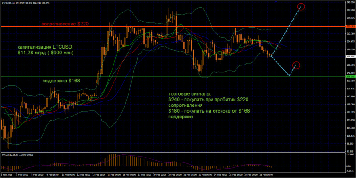
Task: Click the green 168.045 price tag
Action: [350, 77]
